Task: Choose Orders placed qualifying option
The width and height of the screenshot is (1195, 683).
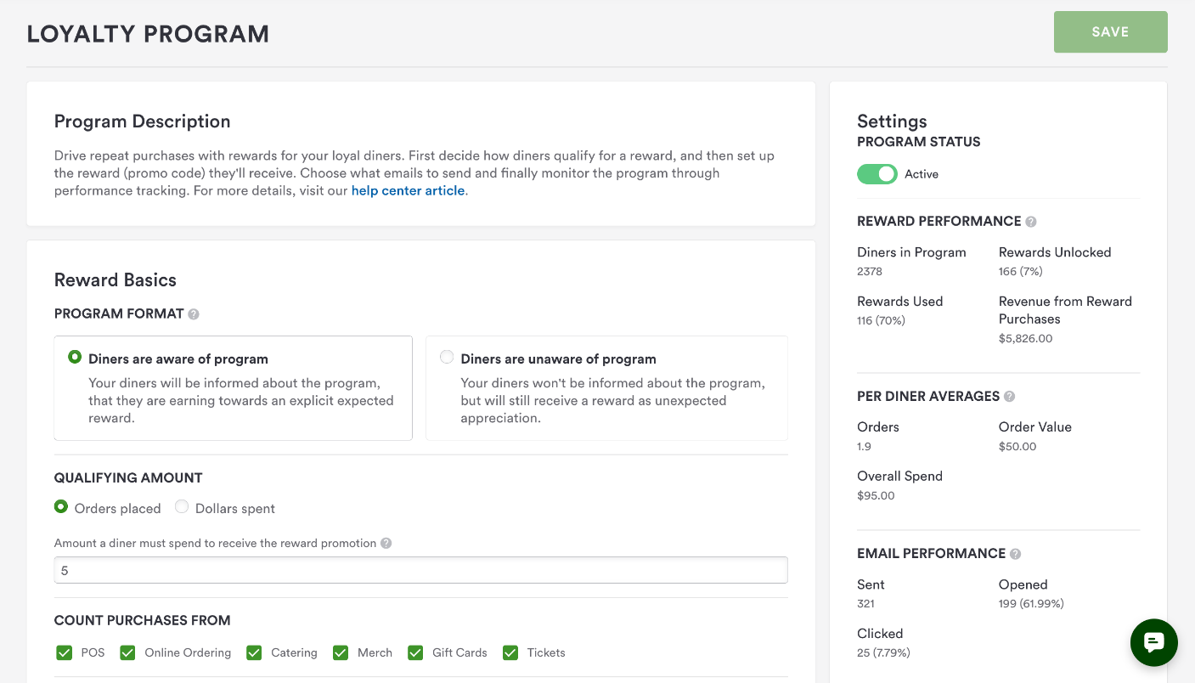Action: point(61,507)
